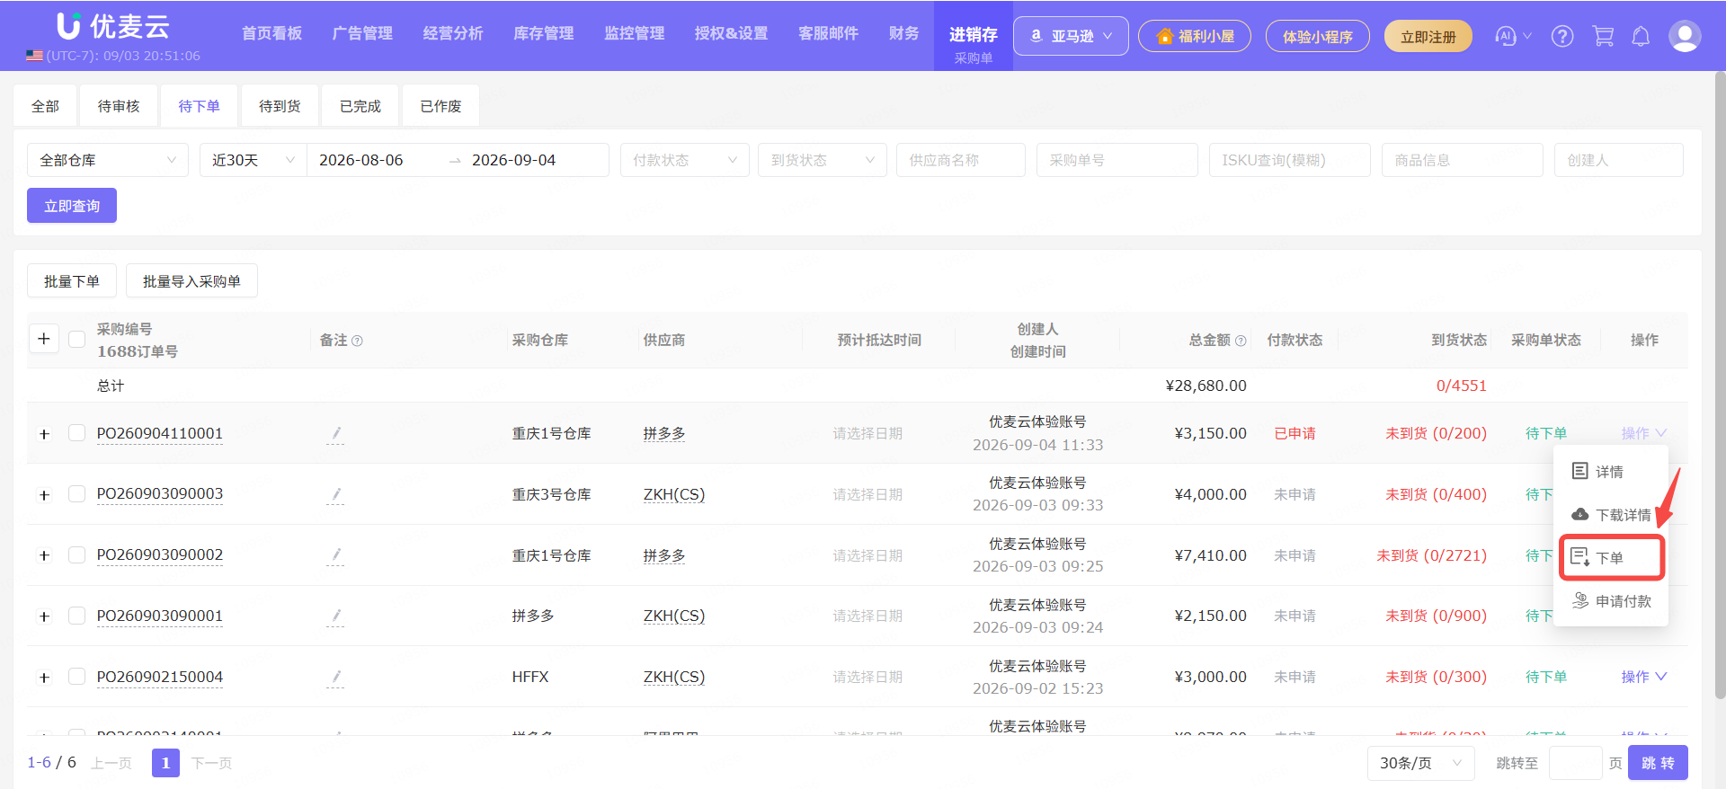
Task: Edit remark pencil for PO260903090003
Action: 335,494
